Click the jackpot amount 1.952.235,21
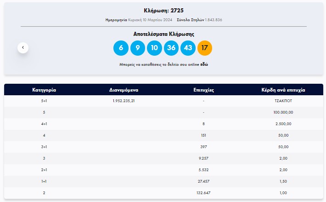Screen dimensions: 326x202 click(124, 101)
